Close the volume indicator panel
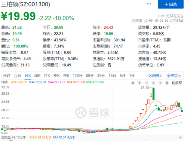The width and height of the screenshot is (187, 141). click(x=180, y=137)
